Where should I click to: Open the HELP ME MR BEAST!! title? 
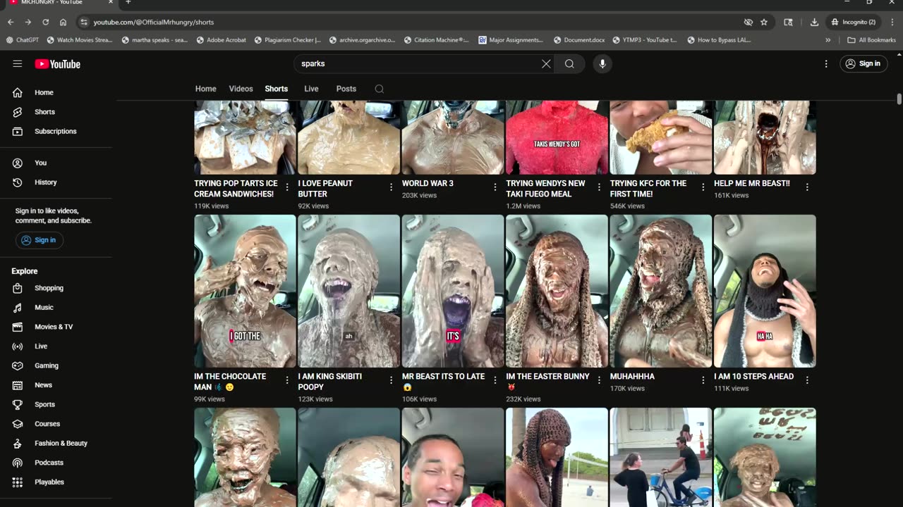click(x=752, y=183)
